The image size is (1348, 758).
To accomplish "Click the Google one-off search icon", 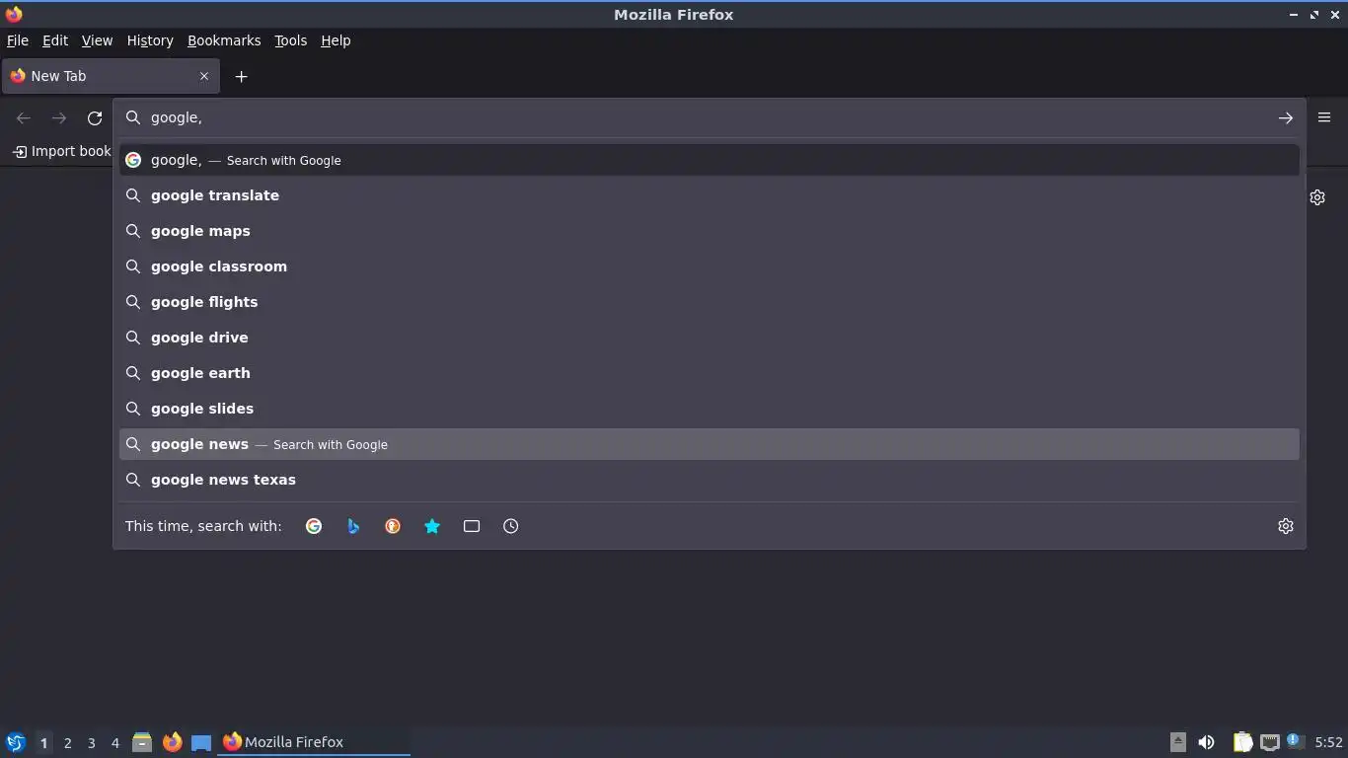I will click(314, 526).
